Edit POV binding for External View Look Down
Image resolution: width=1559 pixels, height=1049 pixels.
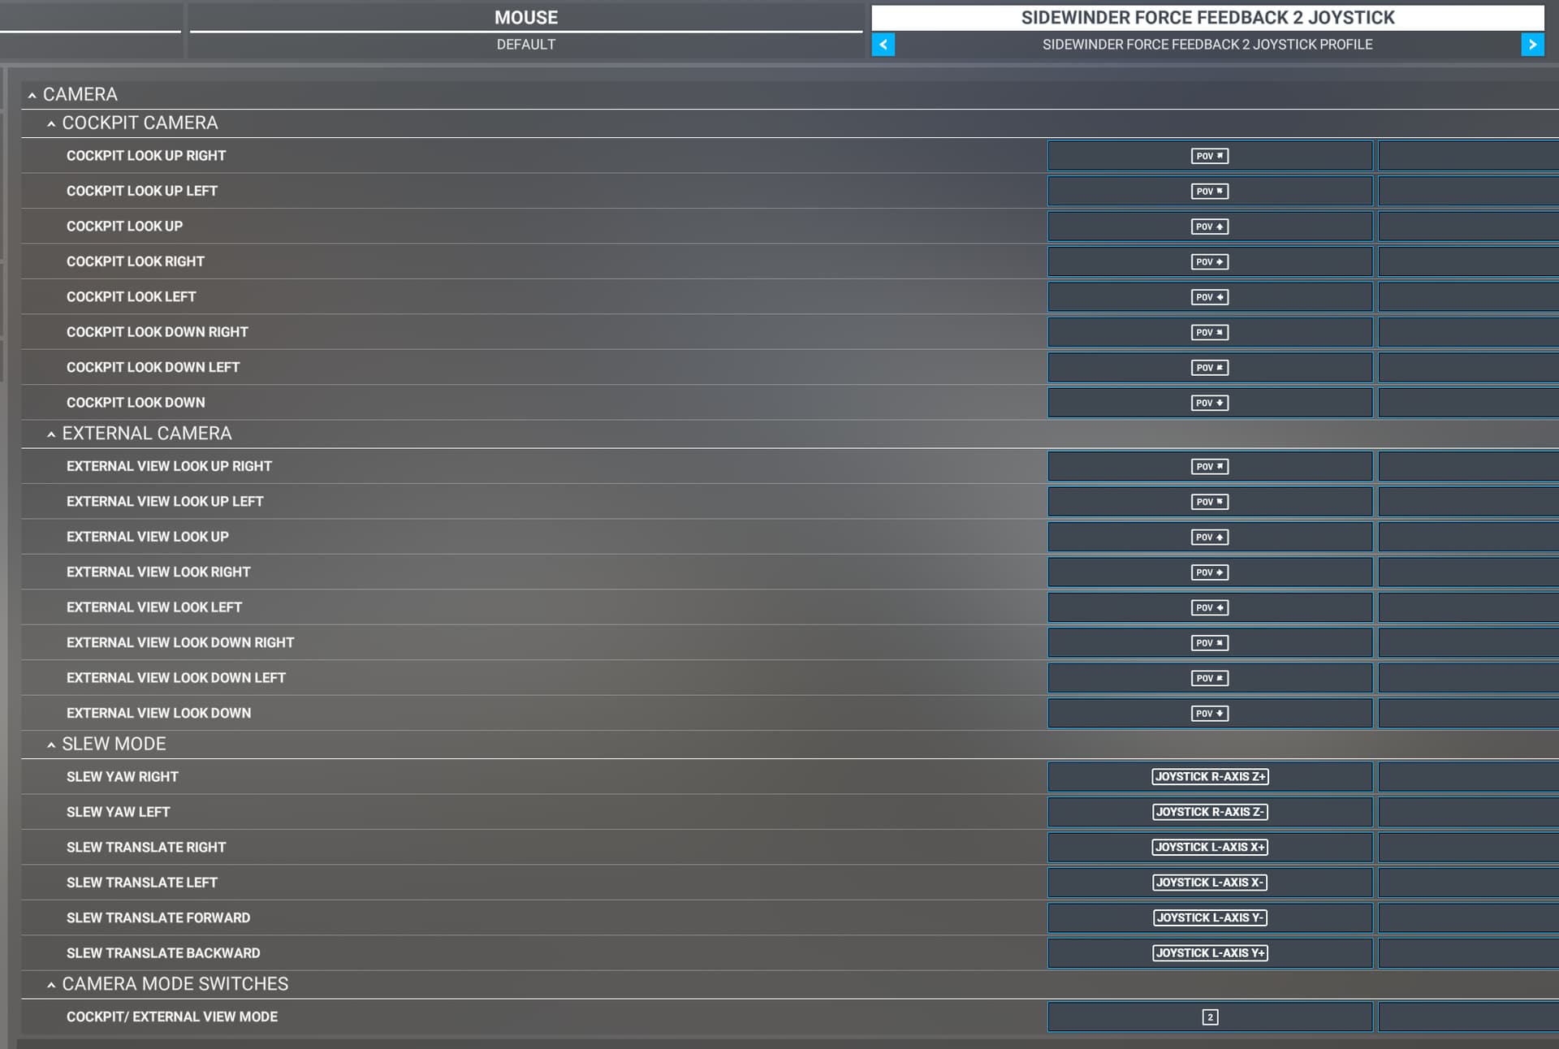click(x=1210, y=714)
